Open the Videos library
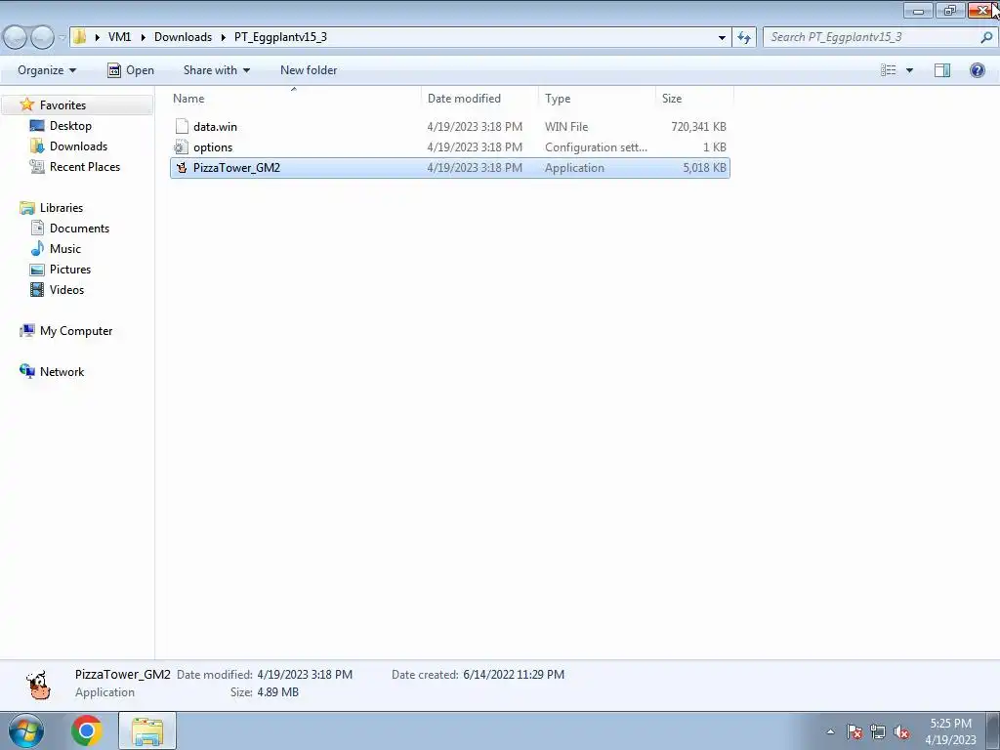Image resolution: width=1000 pixels, height=750 pixels. coord(67,289)
